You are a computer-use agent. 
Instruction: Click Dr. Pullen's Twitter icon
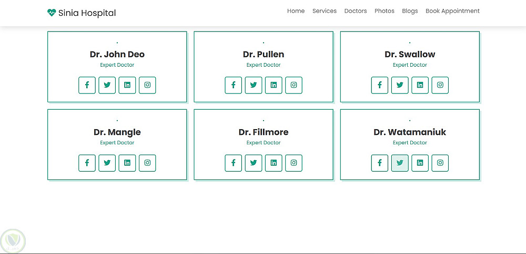(254, 85)
